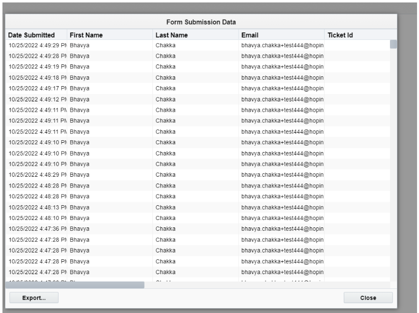
Task: Click the Form Submission Data title bar
Action: click(x=201, y=22)
